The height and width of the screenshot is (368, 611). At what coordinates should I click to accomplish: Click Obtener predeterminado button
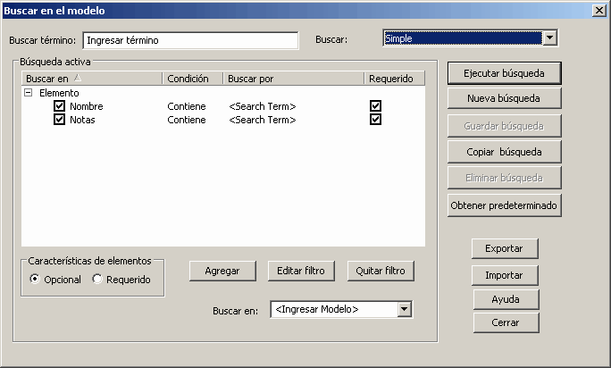(x=504, y=205)
